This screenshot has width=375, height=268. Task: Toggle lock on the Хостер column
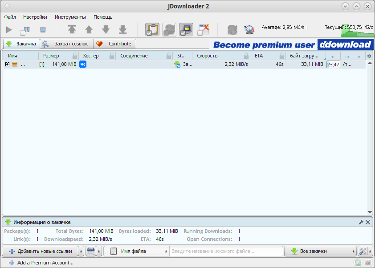(112, 56)
